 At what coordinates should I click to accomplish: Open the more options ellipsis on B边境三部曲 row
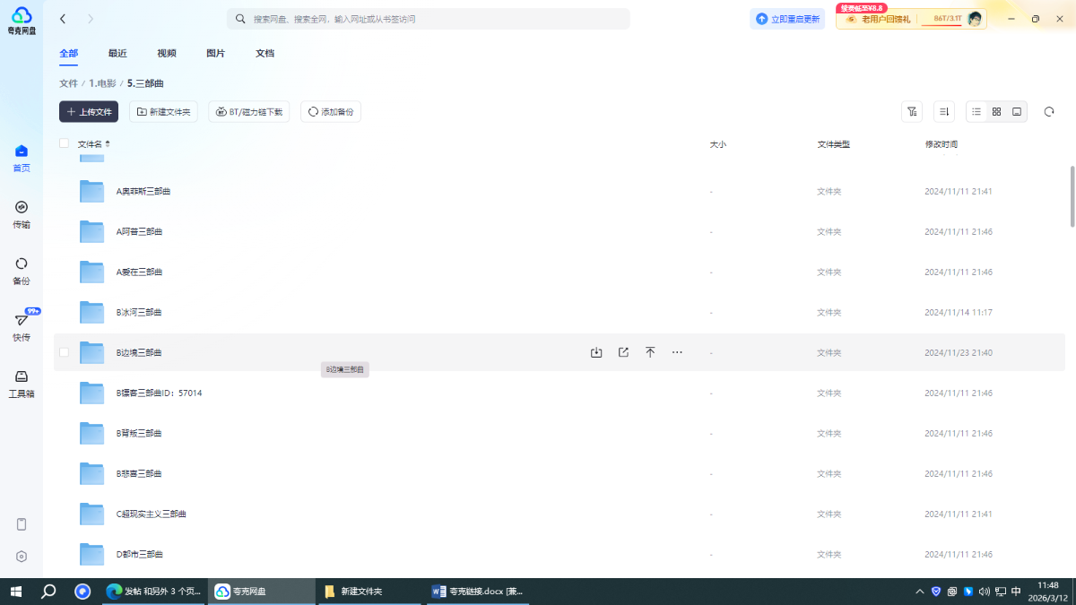click(x=677, y=352)
